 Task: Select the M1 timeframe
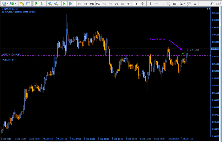click(80, 4)
